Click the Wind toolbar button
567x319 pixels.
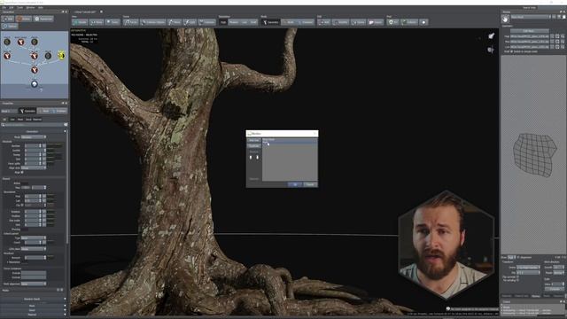[175, 22]
